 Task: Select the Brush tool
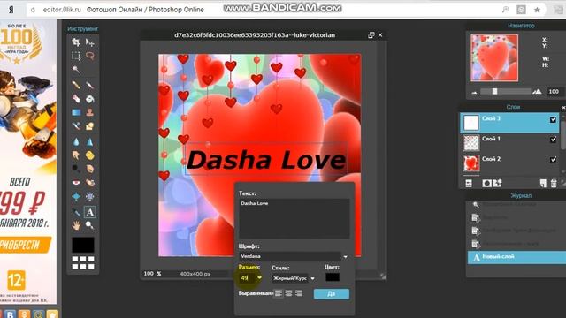coord(90,85)
